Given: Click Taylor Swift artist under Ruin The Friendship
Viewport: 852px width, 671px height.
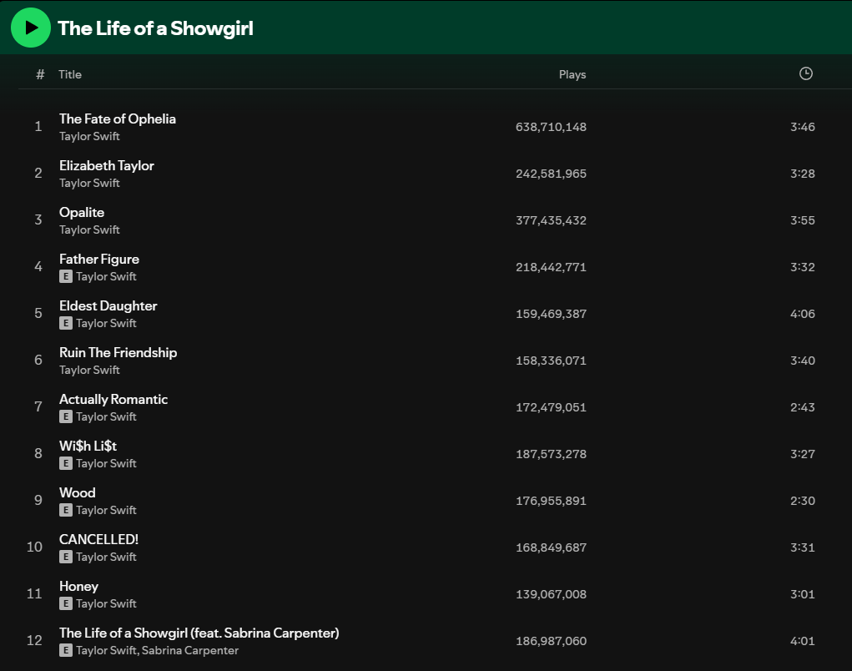Looking at the screenshot, I should (89, 370).
